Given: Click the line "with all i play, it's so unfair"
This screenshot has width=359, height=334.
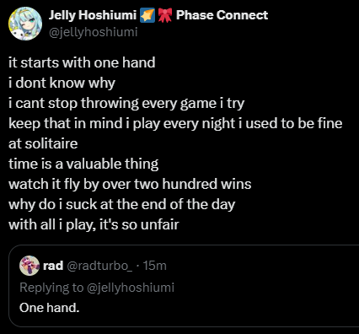Looking at the screenshot, I should tap(94, 224).
